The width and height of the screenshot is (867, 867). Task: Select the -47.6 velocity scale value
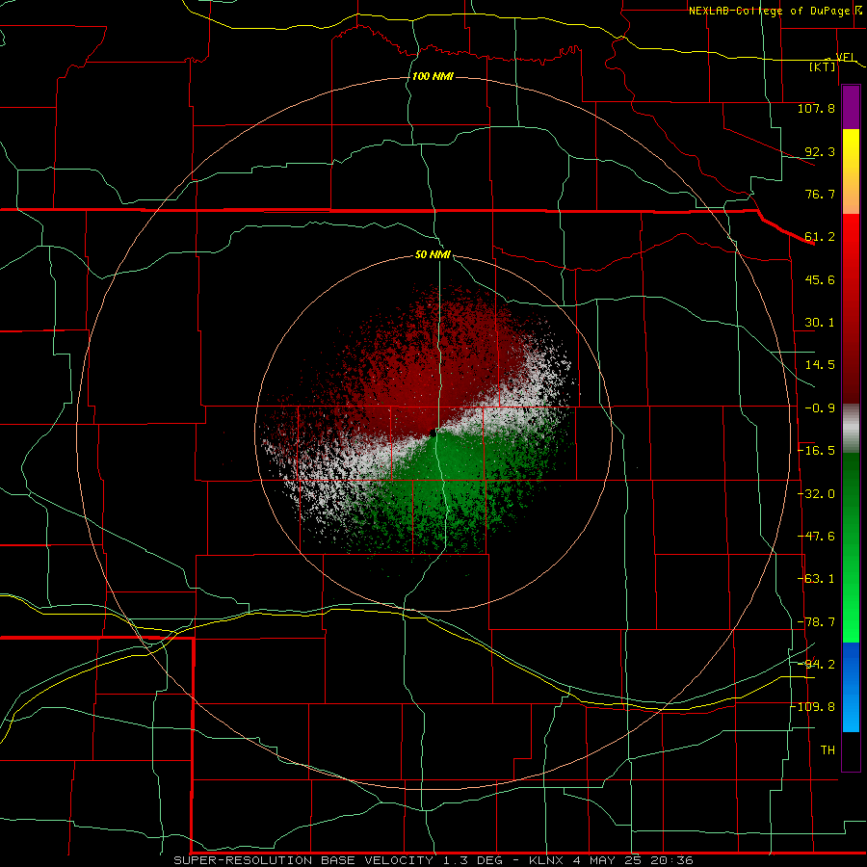(x=816, y=537)
